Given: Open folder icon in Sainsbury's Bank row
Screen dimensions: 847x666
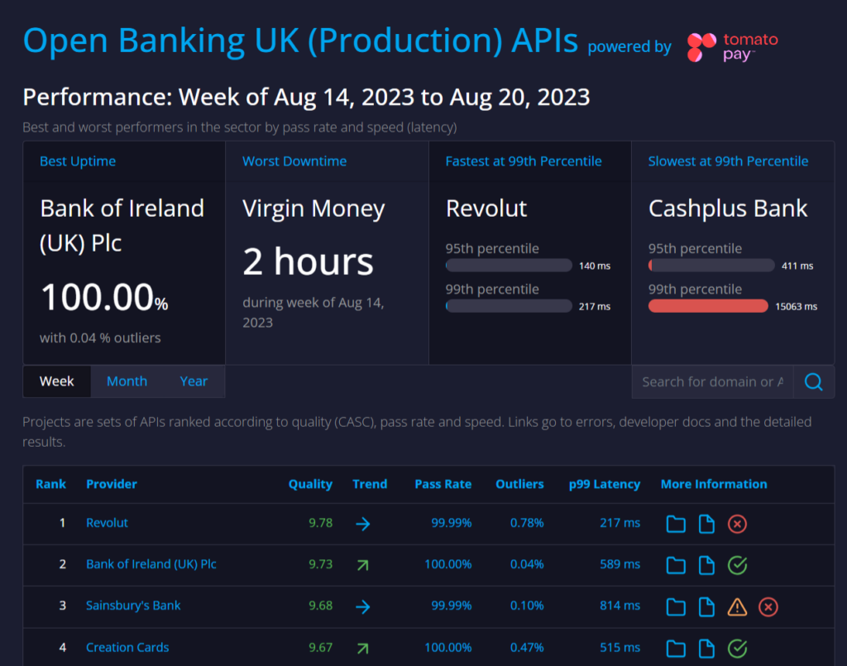Looking at the screenshot, I should 676,607.
